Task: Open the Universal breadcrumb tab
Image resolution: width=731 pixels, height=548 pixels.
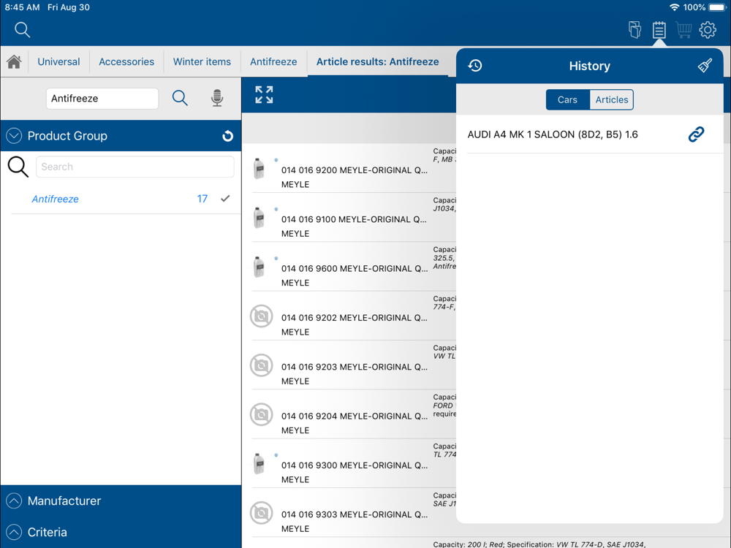Action: click(58, 61)
